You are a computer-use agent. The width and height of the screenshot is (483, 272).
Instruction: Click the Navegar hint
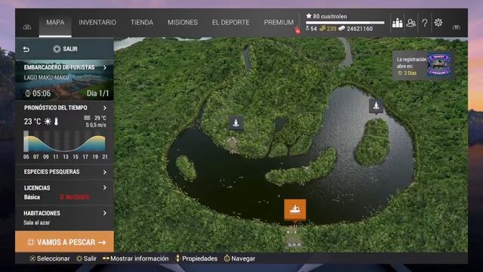[240, 258]
